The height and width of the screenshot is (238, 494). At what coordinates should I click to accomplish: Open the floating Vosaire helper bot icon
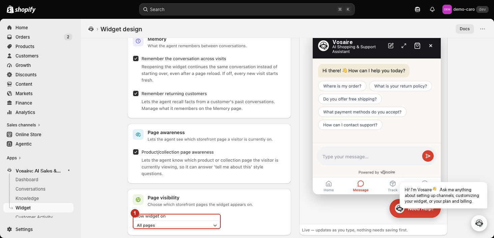click(479, 223)
